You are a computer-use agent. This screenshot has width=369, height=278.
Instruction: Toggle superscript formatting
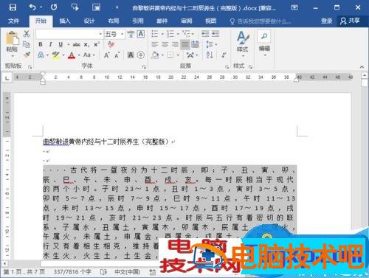pos(96,44)
